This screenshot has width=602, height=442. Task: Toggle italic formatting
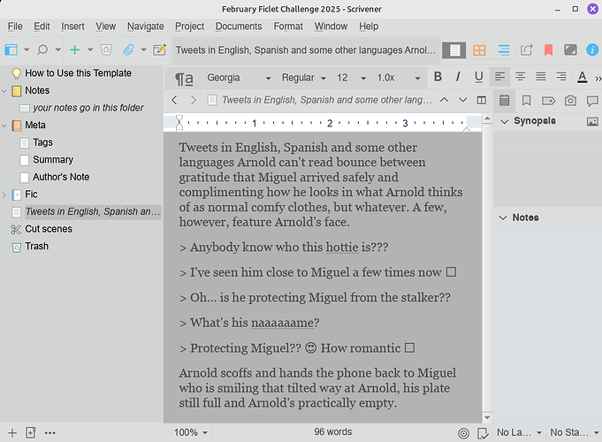pos(459,78)
